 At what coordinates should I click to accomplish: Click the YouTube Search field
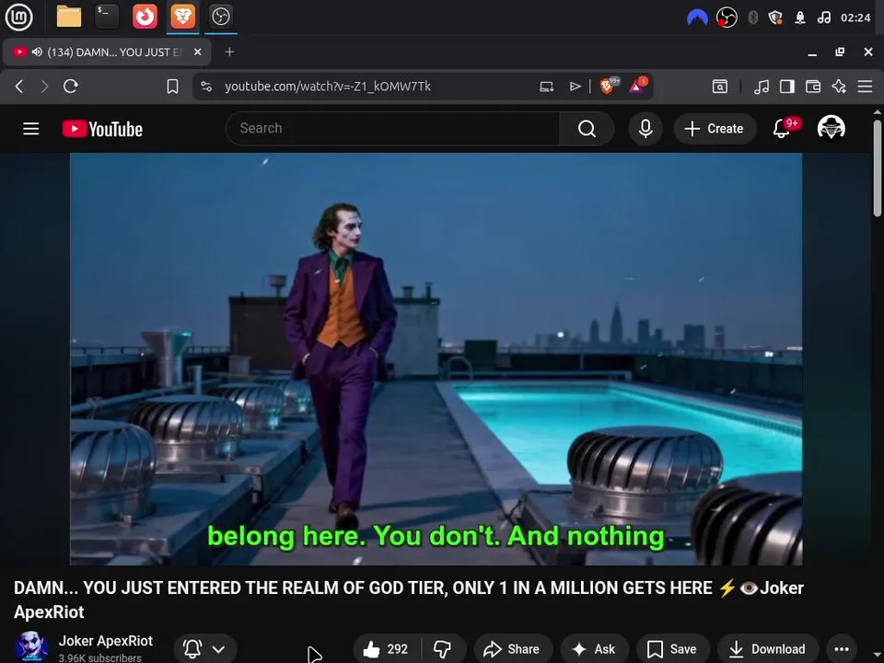[x=393, y=129]
